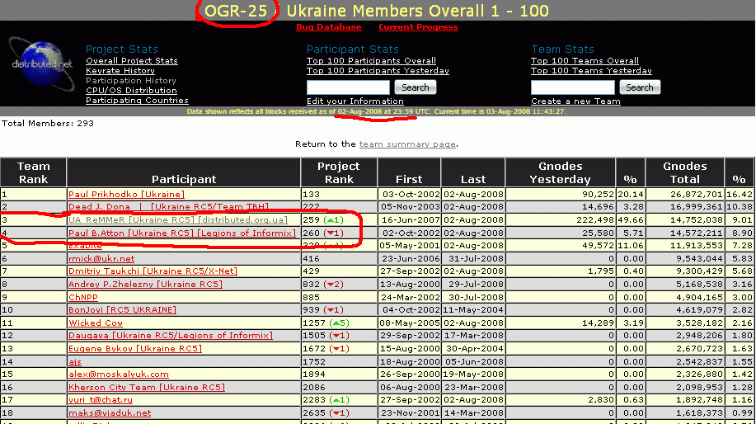Open participant alex@moskalyuk.com

coord(119,375)
